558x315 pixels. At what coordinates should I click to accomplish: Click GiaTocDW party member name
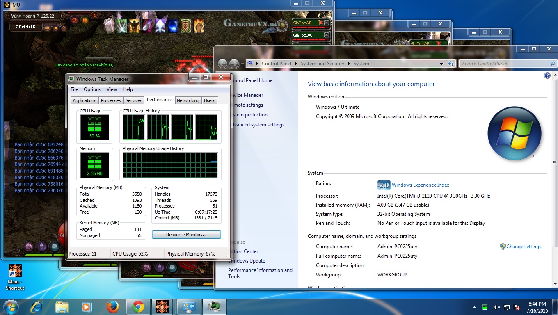coord(303,35)
